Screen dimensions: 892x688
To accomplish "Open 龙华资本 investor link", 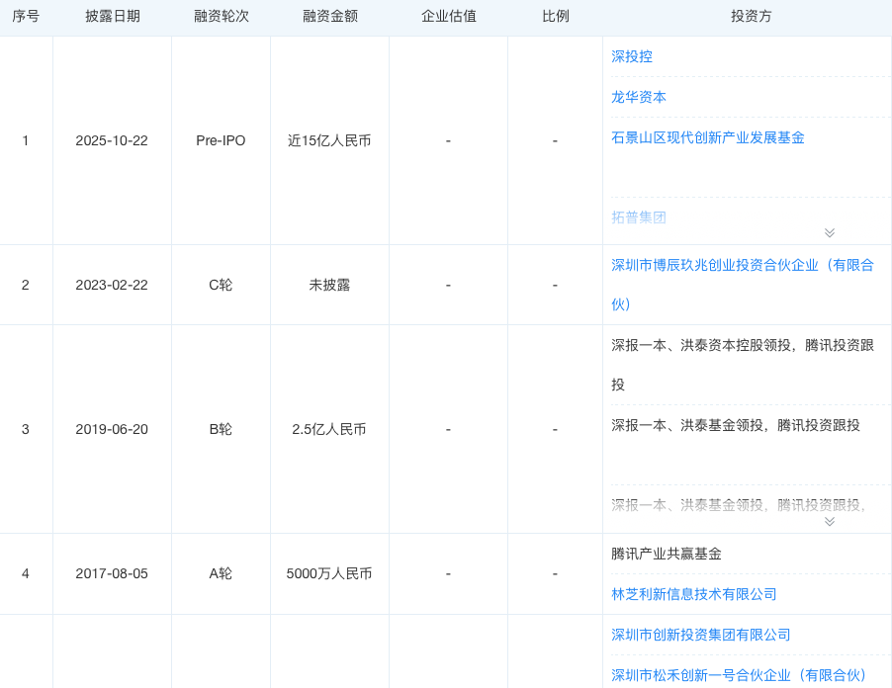I will (639, 97).
